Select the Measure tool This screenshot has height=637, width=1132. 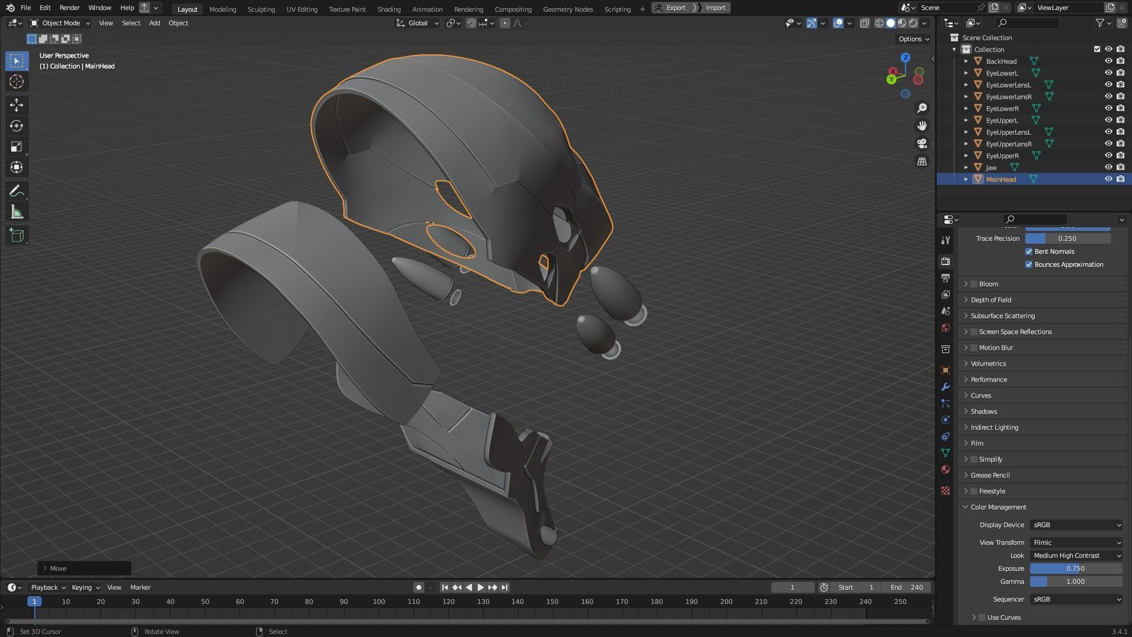click(x=17, y=212)
